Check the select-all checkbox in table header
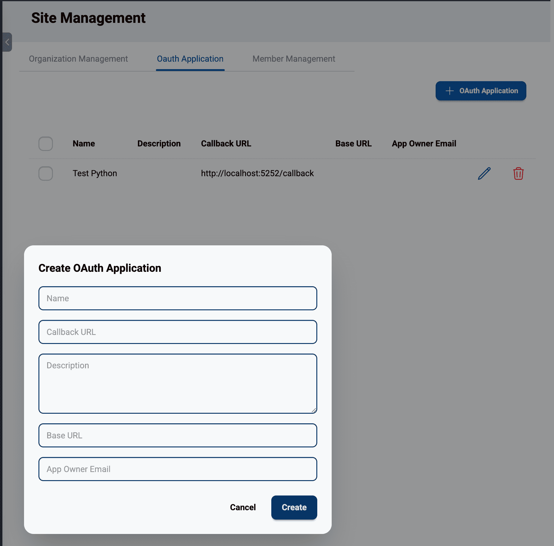 [45, 144]
